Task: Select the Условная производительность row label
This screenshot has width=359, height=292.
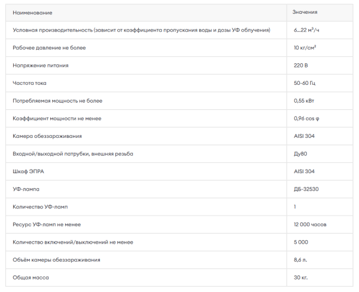Action: tap(141, 30)
